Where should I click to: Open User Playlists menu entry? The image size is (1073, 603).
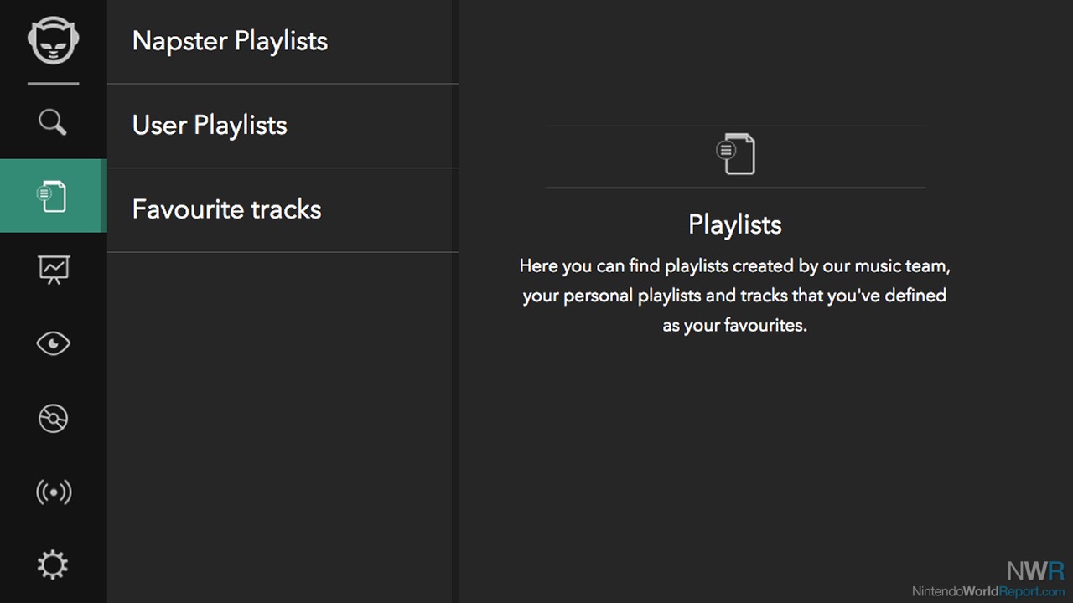[283, 126]
